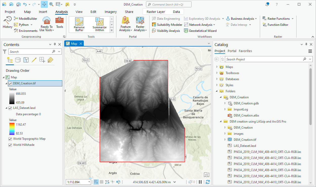
Task: Open the Summarize Within tool
Action: coord(99,25)
